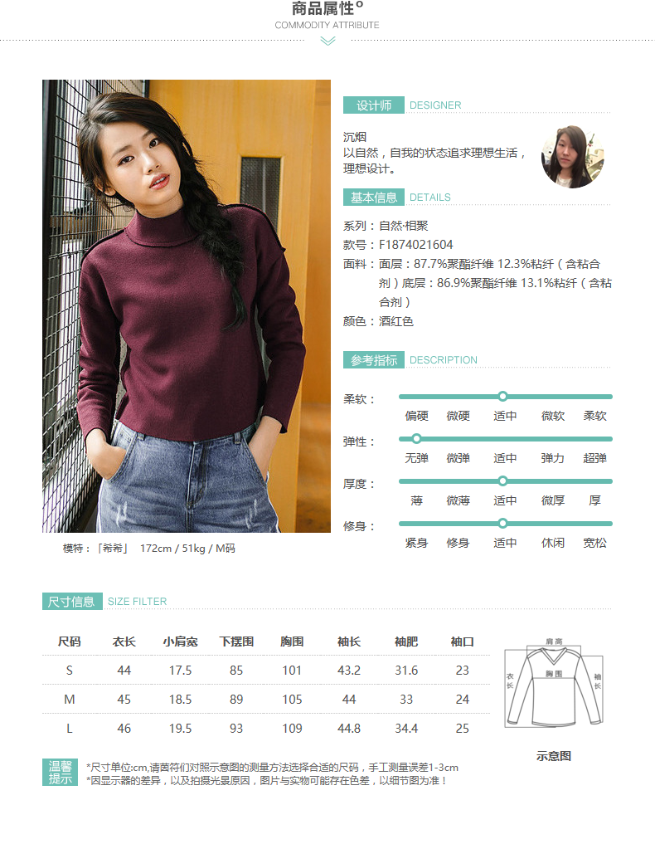Click the 超弹 label on elasticity scale
Image resolution: width=655 pixels, height=844 pixels.
tap(594, 458)
